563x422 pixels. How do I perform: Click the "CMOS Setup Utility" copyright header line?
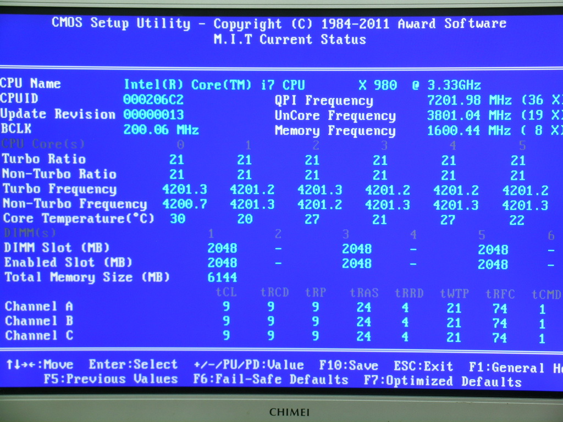[x=279, y=23]
